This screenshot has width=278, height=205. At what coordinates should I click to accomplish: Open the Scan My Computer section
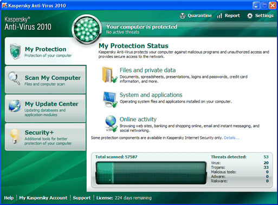pos(46,80)
